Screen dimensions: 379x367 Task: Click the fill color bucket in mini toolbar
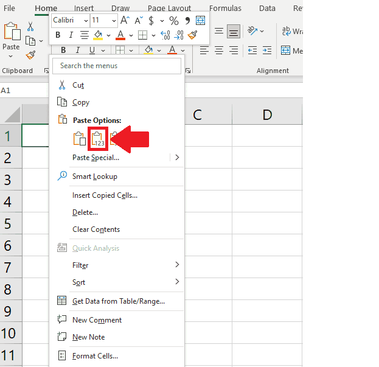98,35
